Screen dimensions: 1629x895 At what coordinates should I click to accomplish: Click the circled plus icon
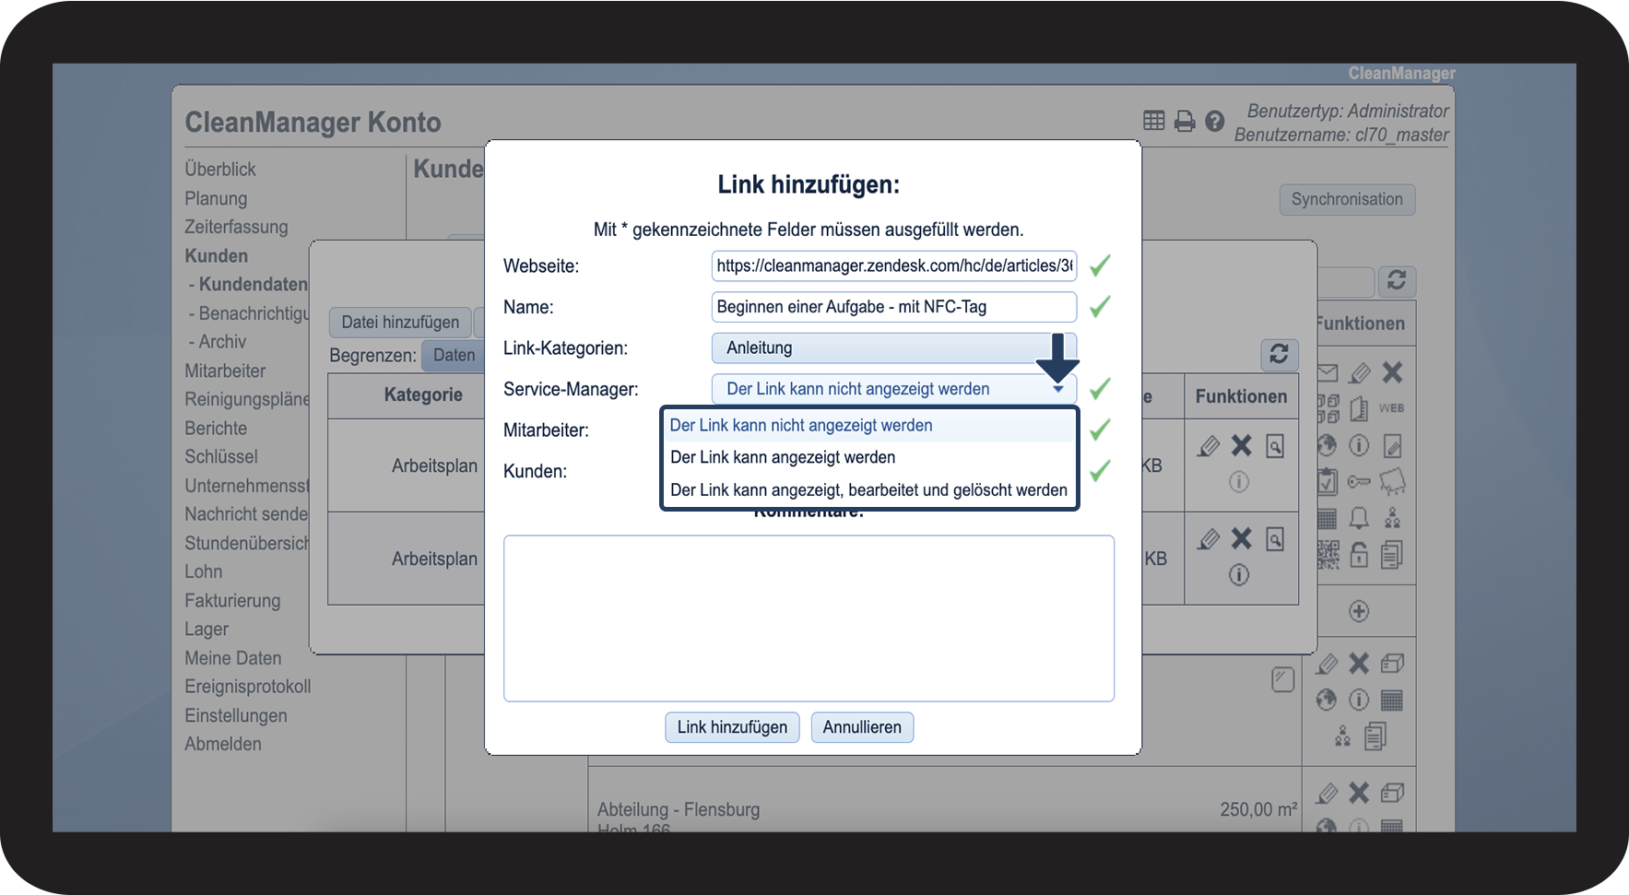click(1359, 611)
